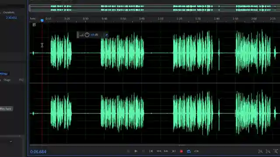This screenshot has height=157, width=280.
Task: Stop playback with the Stop button
Action: [x=128, y=151]
